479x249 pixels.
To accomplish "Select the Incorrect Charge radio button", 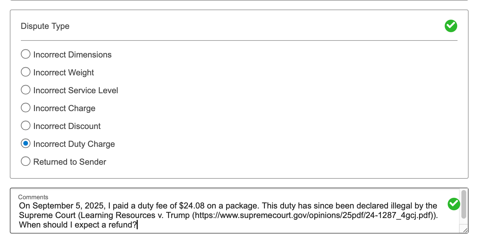I will (x=26, y=108).
